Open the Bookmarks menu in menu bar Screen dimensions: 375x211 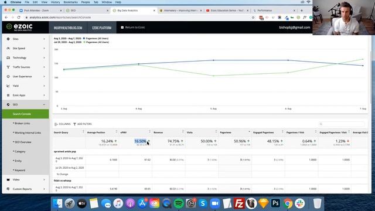click(x=70, y=2)
